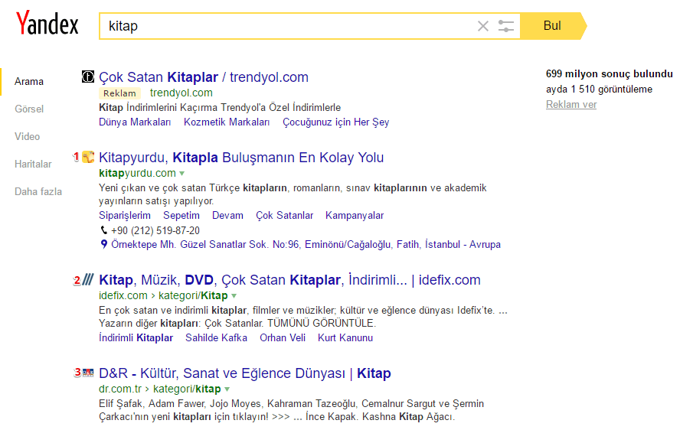Image resolution: width=693 pixels, height=430 pixels.
Task: Open advanced search filter settings icon
Action: coord(505,26)
